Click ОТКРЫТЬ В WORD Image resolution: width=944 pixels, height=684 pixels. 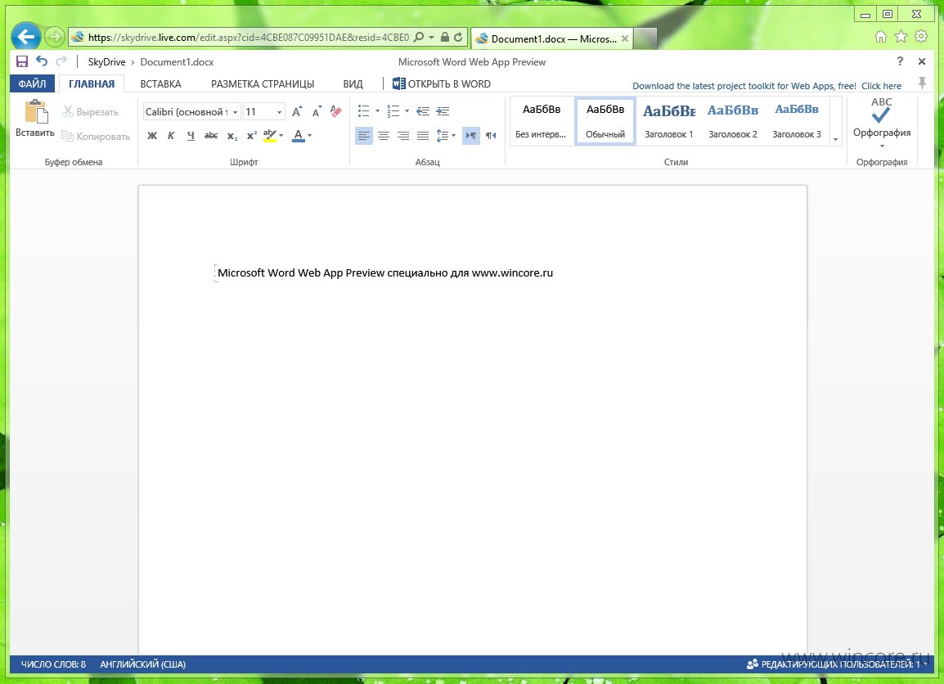441,83
